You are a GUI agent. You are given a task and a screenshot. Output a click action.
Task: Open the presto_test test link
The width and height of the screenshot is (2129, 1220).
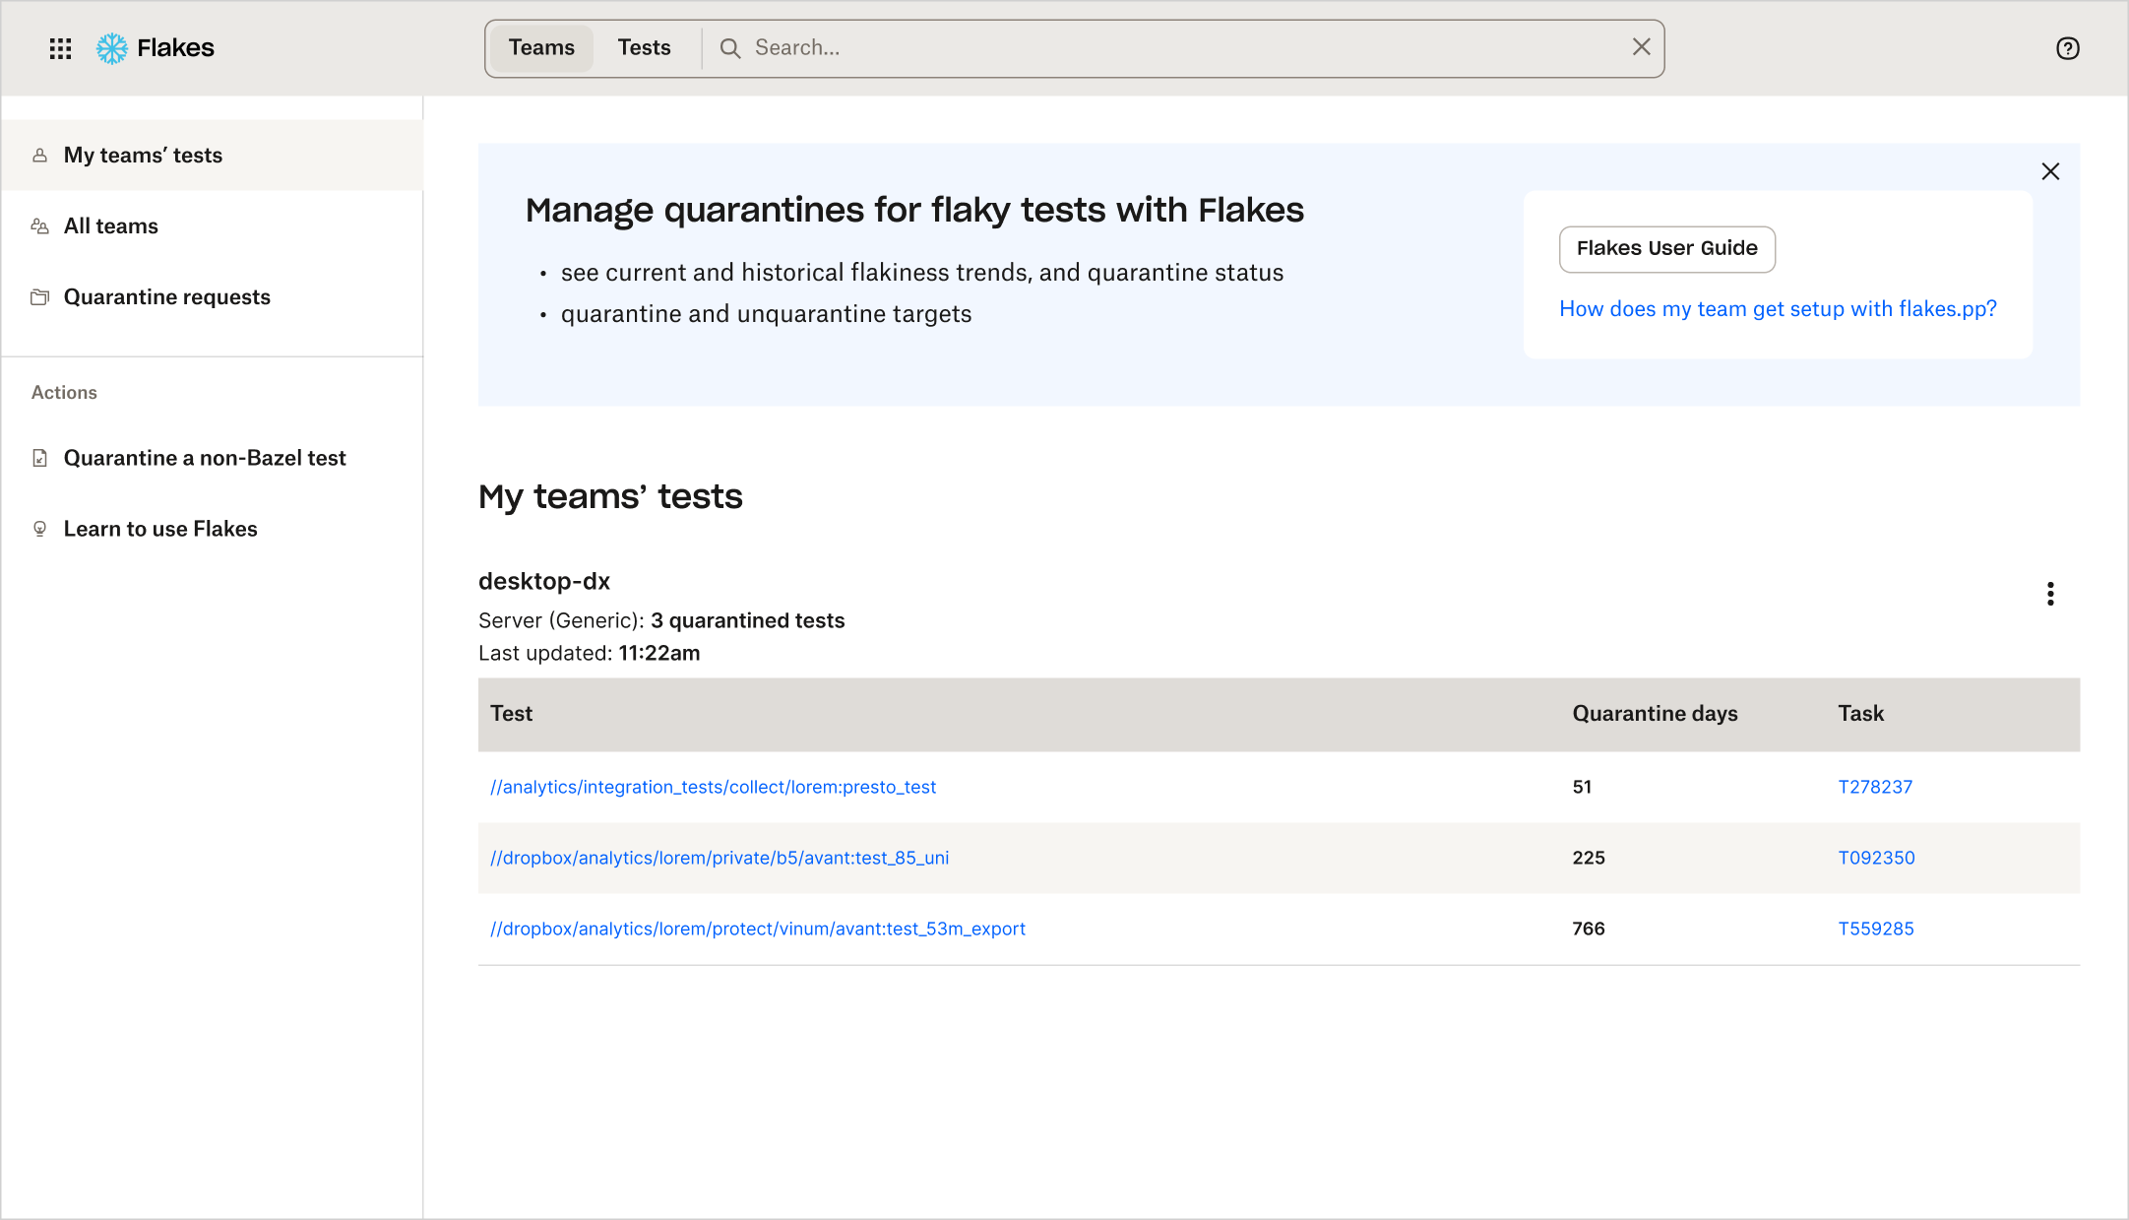click(x=713, y=787)
